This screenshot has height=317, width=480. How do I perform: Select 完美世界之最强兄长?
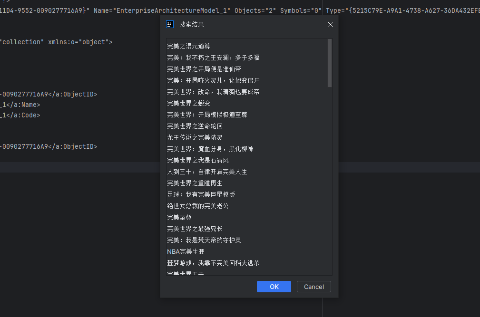[x=195, y=228]
